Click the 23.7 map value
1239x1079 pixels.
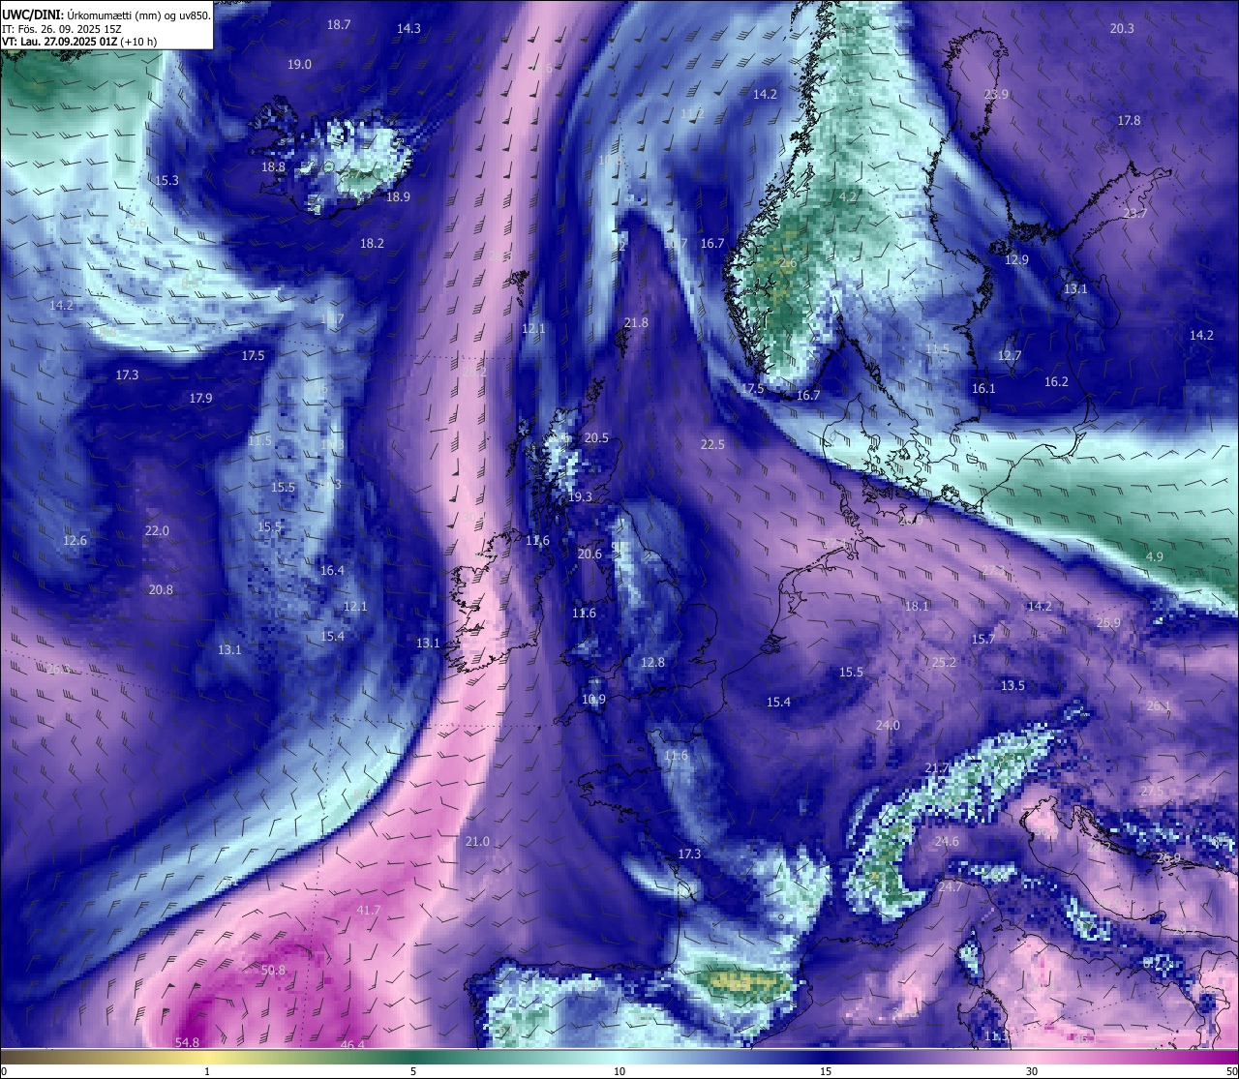(1134, 214)
